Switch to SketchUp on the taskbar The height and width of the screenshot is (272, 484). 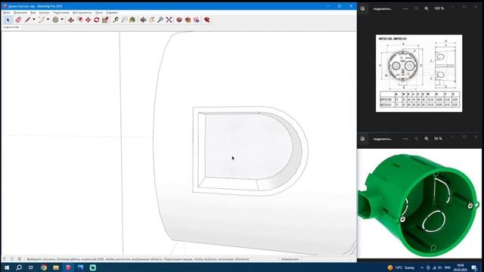click(x=68, y=267)
